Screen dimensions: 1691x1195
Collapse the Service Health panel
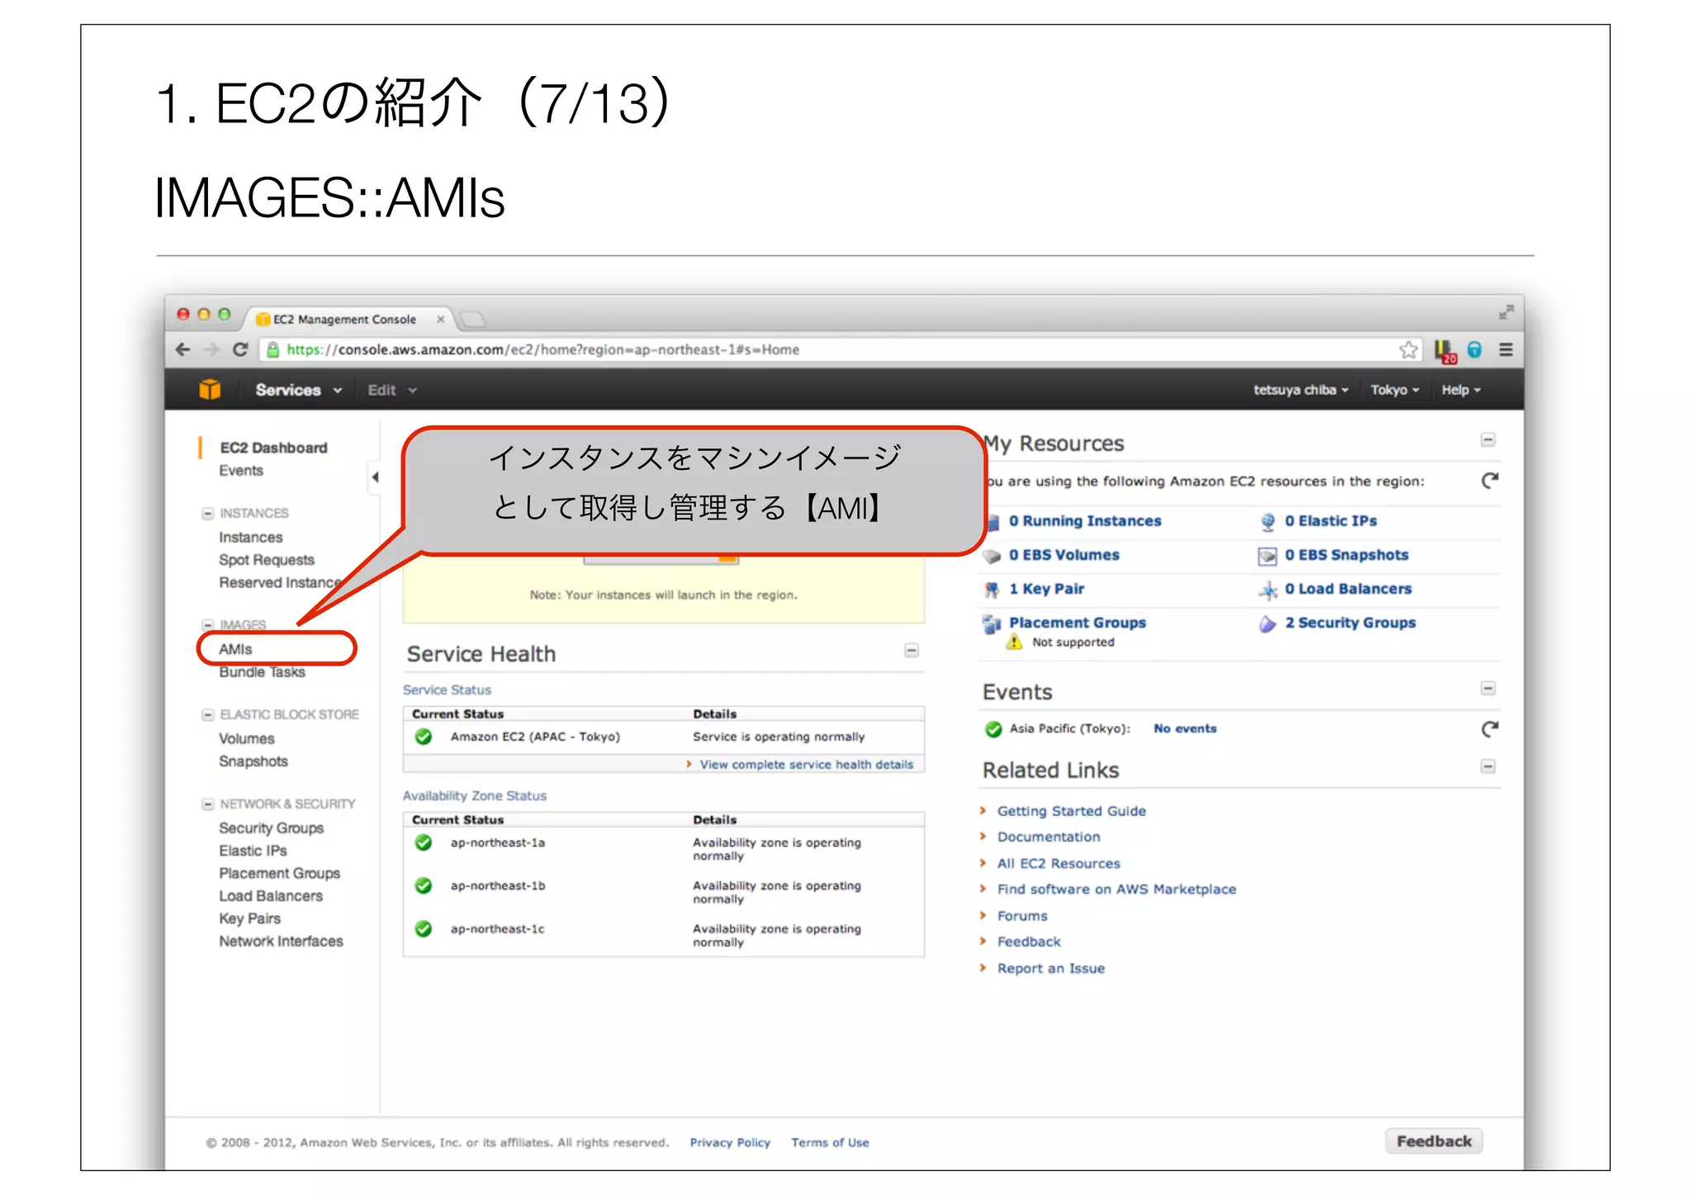[x=912, y=651]
